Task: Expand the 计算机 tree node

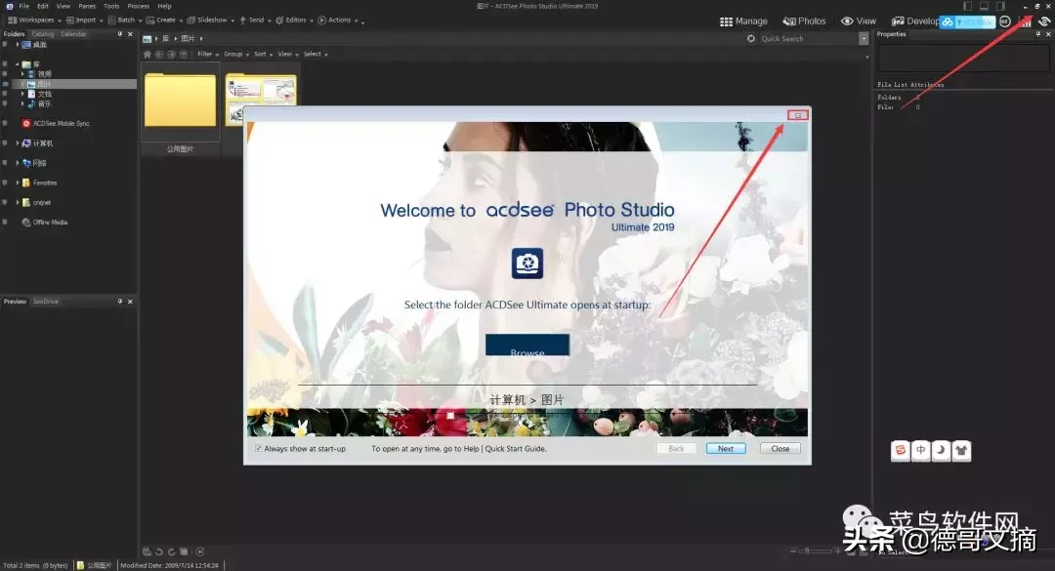Action: click(18, 143)
